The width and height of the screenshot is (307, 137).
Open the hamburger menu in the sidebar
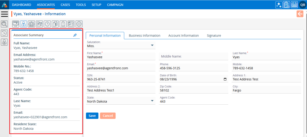click(4, 14)
